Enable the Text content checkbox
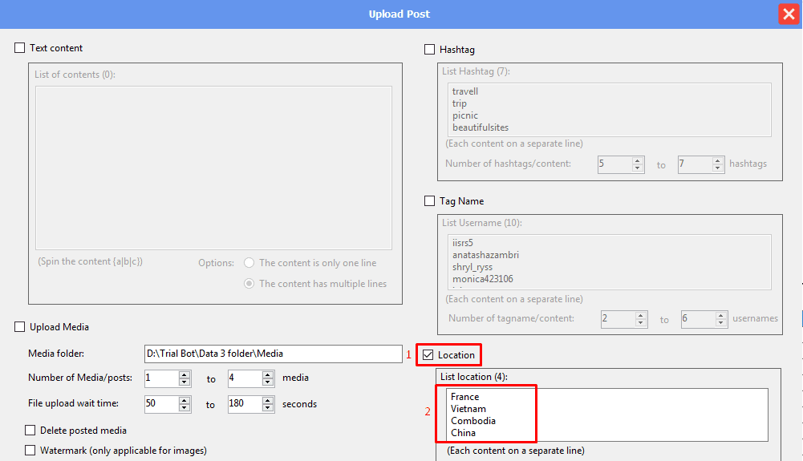803x461 pixels. click(20, 49)
